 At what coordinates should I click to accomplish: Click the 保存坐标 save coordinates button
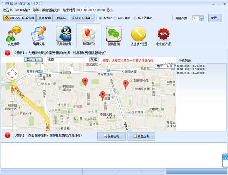coord(112,136)
